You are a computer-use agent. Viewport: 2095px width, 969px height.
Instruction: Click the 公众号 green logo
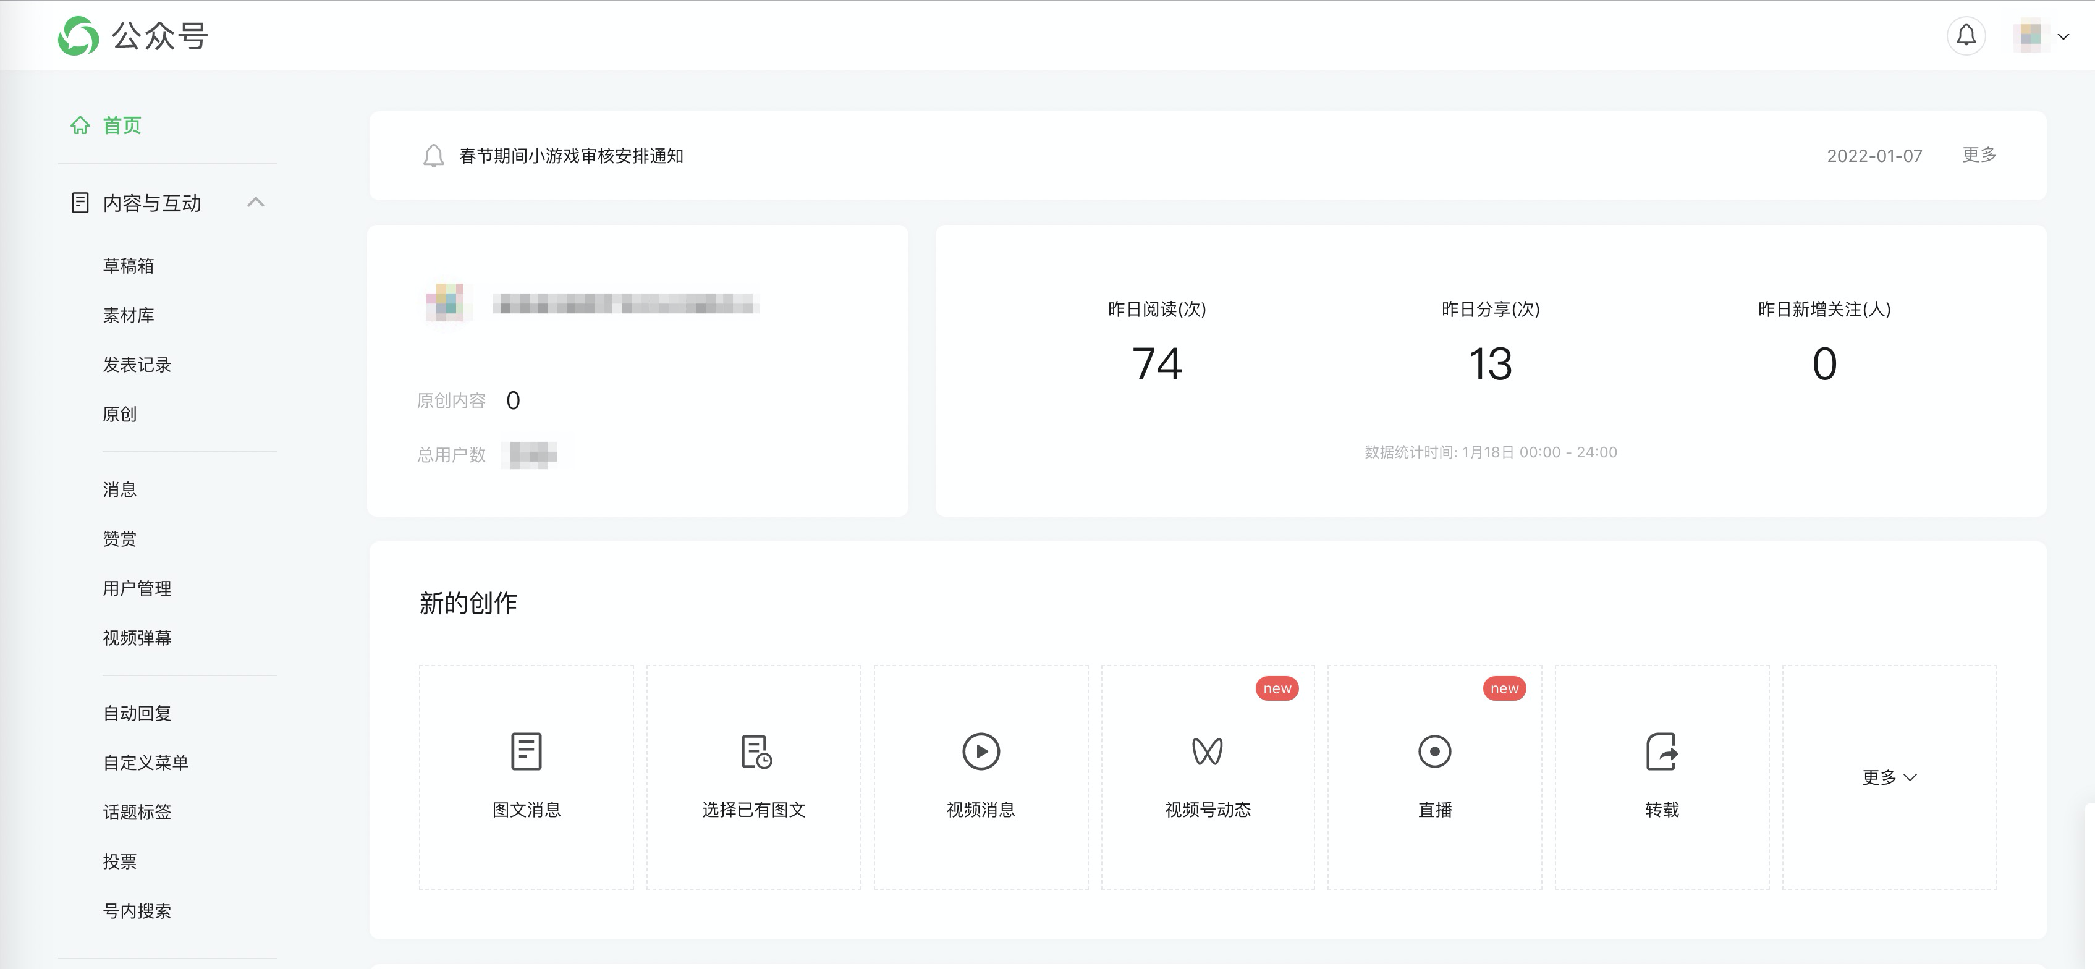pyautogui.click(x=79, y=36)
